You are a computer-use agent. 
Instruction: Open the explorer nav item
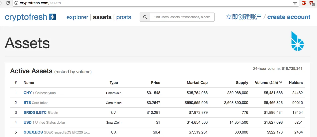(77, 17)
